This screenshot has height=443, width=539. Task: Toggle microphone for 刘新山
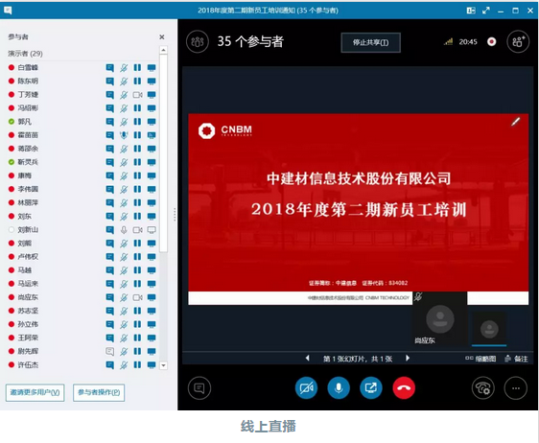coord(124,230)
